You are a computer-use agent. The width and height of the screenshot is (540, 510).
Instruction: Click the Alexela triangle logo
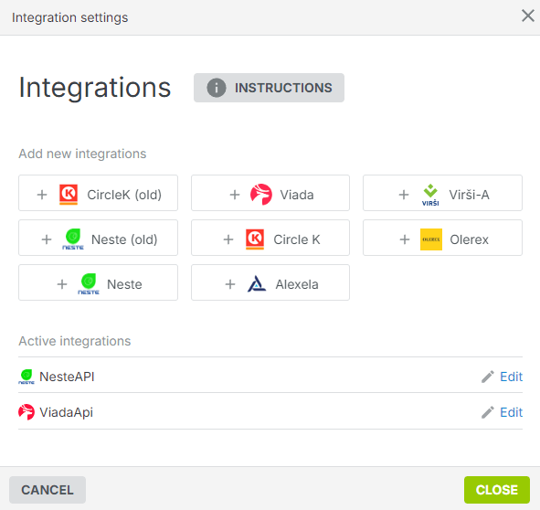click(x=257, y=284)
